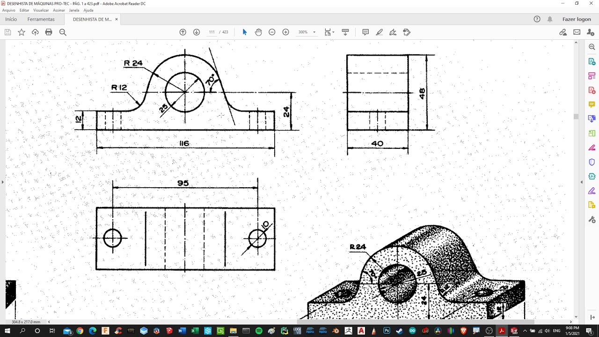Open Spotify from the taskbar
Screen dimensions: 599x337
point(259,331)
